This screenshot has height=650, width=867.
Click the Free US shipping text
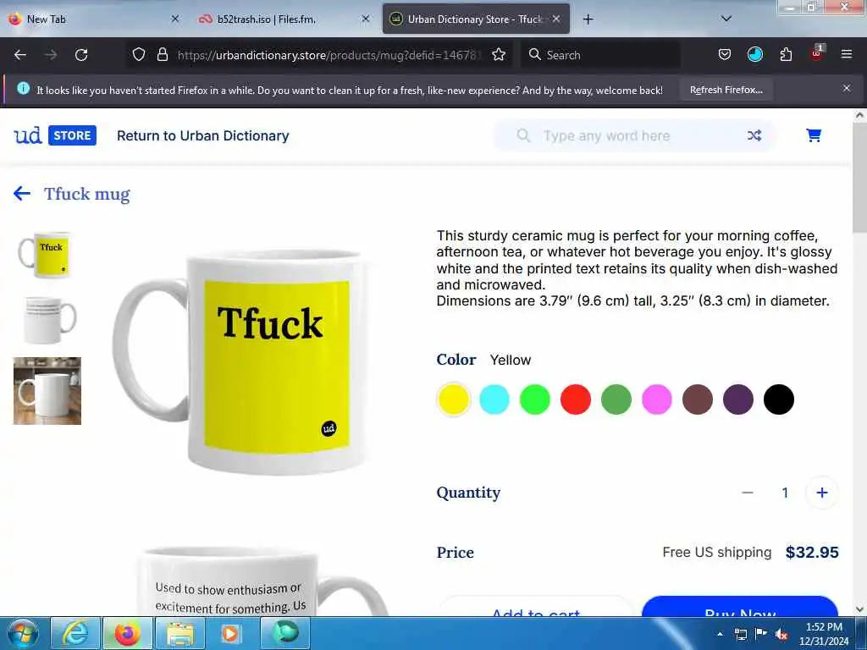[x=716, y=552]
